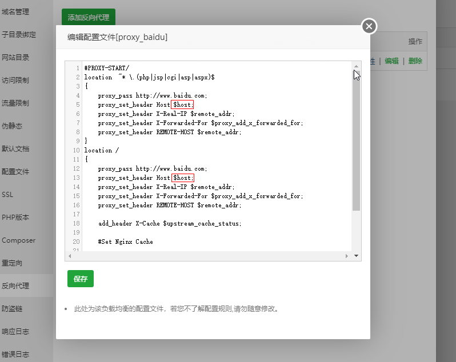Open PHP版本 in the sidebar
This screenshot has width=456, height=362.
(15, 218)
